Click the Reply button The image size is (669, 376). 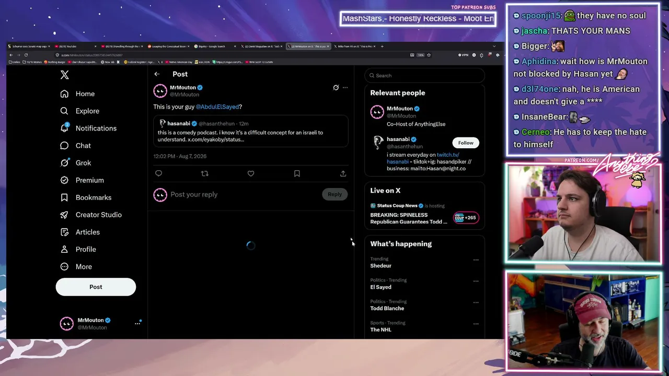(x=334, y=194)
